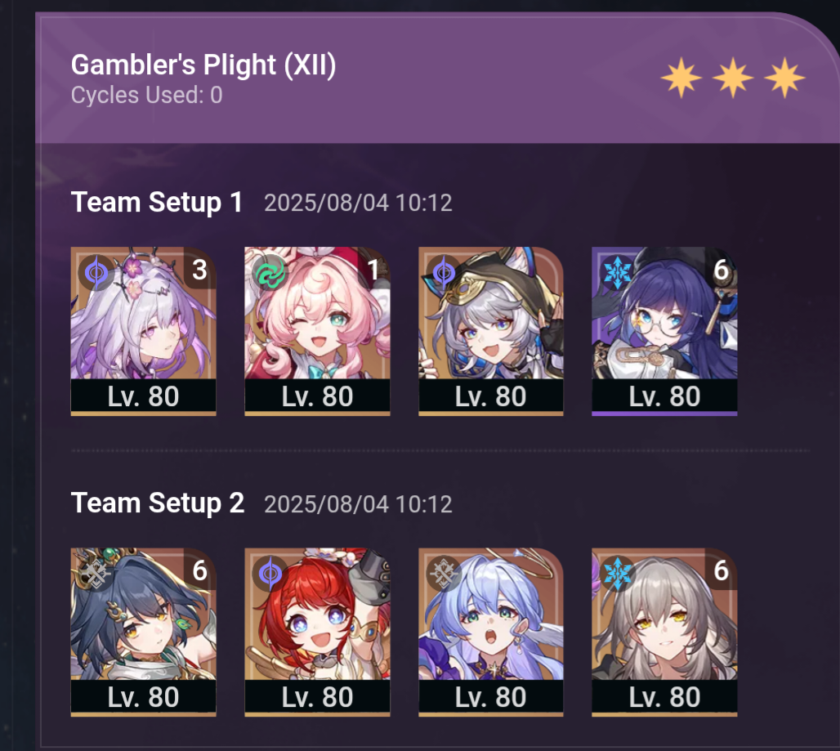
Task: Click eidolon number 3 badge on first character
Action: point(200,270)
